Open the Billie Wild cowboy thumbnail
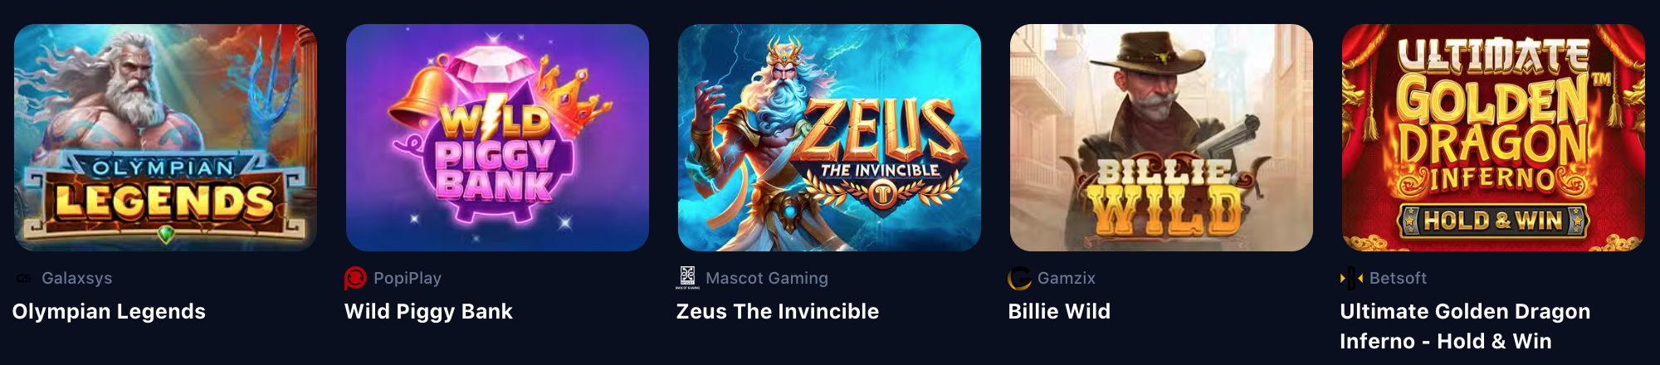This screenshot has height=365, width=1660. (1161, 138)
